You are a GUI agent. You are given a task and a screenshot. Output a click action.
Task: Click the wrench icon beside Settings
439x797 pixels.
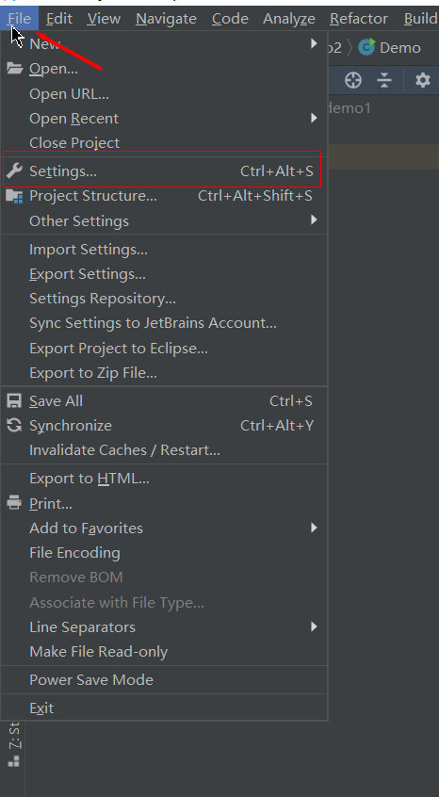tap(14, 171)
